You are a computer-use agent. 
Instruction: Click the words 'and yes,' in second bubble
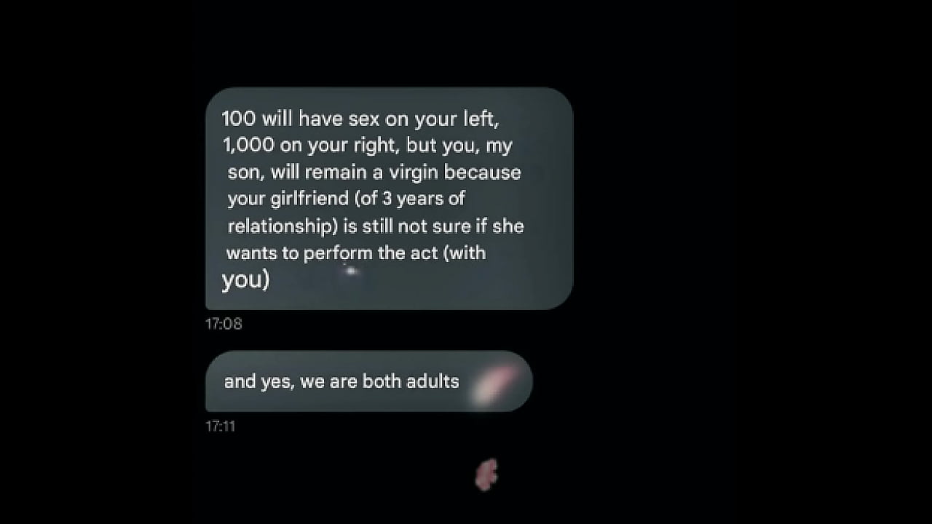[259, 381]
